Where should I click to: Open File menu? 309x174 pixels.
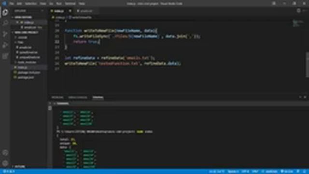[12, 3]
